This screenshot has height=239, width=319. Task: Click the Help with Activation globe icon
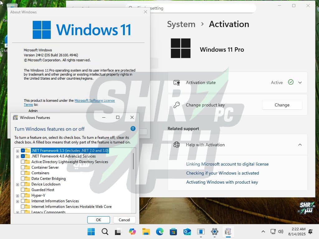pos(177,145)
